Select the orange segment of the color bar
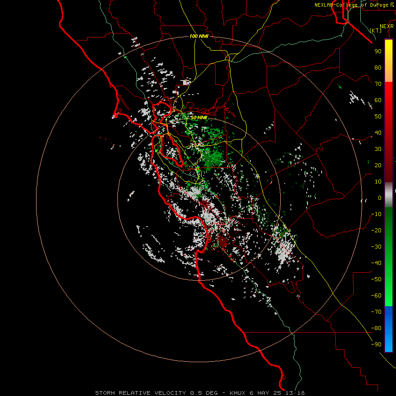Image resolution: width=396 pixels, height=396 pixels. tap(389, 74)
